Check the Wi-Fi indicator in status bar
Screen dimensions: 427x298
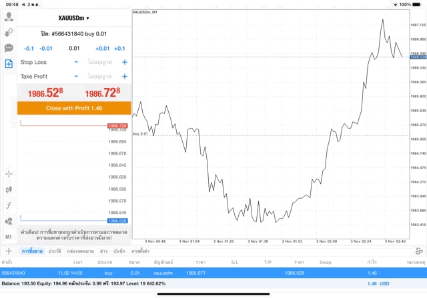click(396, 5)
